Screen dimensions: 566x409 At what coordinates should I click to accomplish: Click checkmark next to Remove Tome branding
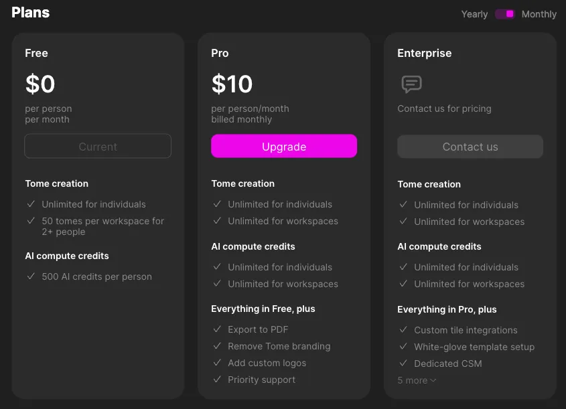(x=217, y=346)
